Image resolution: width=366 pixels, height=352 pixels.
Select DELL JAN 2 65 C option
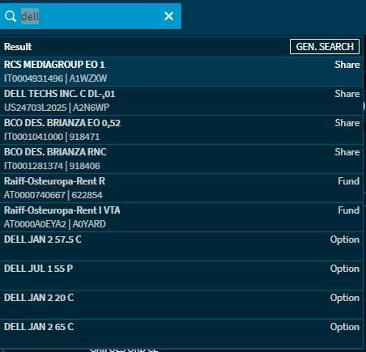pyautogui.click(x=181, y=333)
